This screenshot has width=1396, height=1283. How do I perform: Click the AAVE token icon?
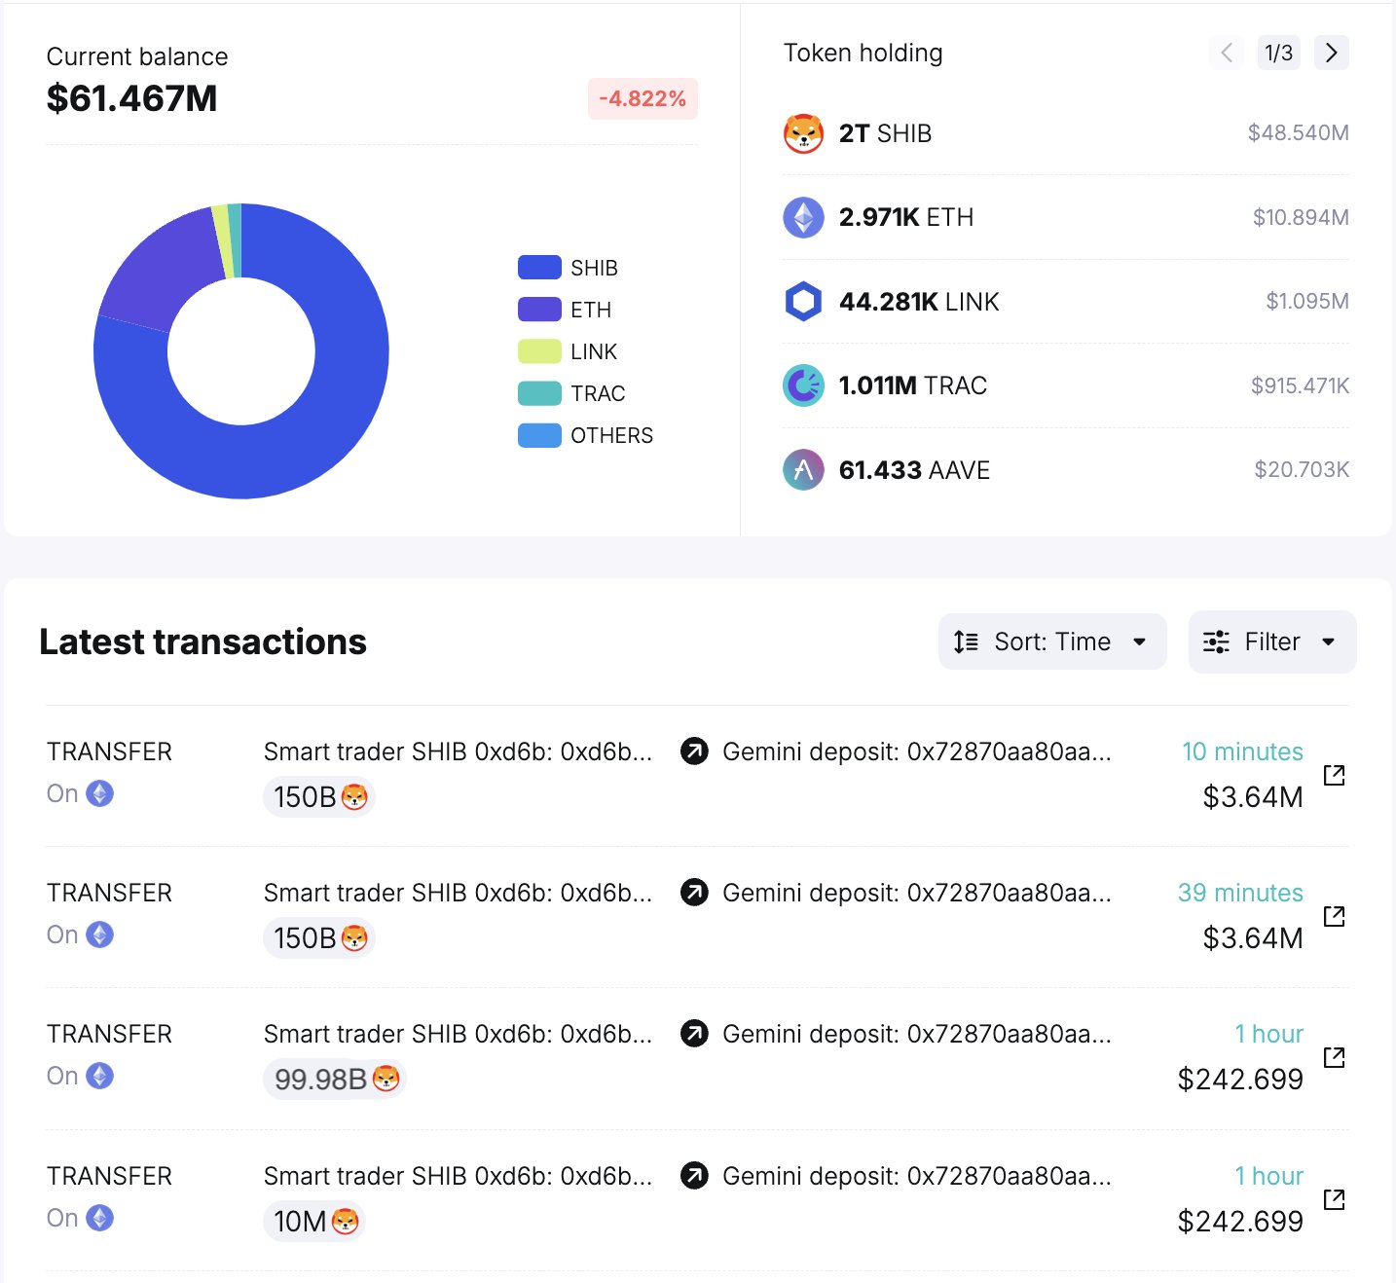coord(803,470)
